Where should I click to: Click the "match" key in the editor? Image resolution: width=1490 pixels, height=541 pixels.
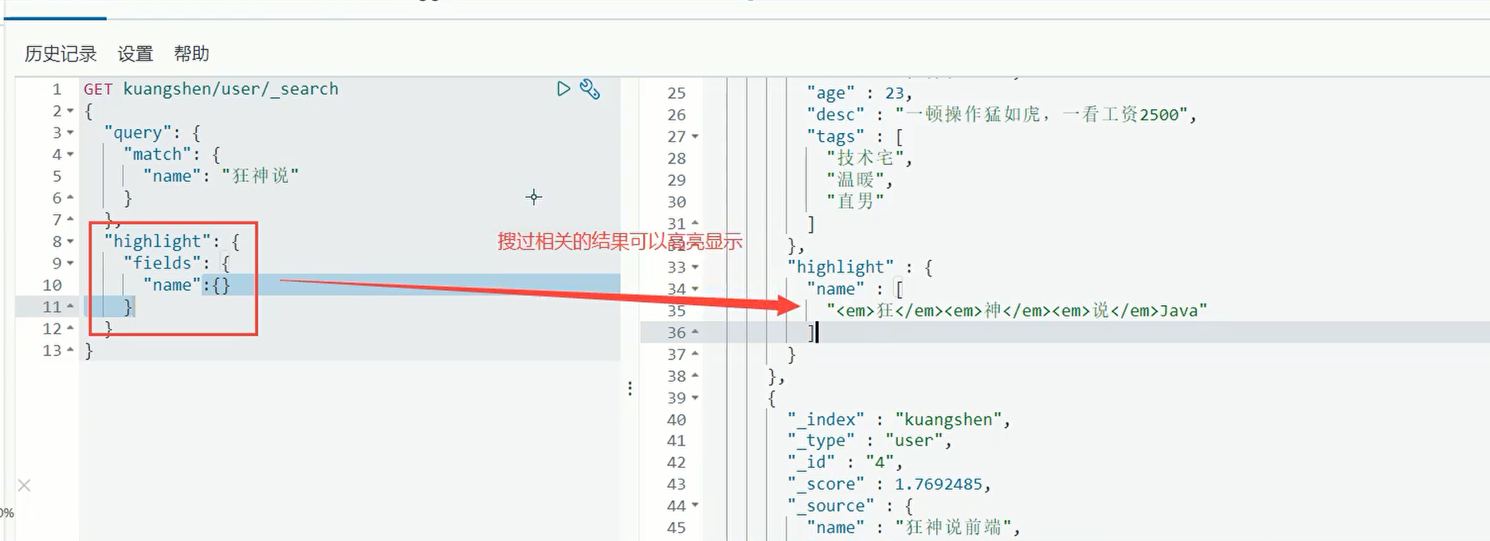coord(157,155)
